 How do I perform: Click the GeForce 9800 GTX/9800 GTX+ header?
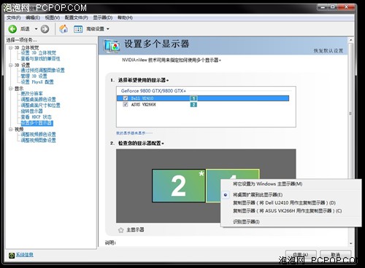click(153, 91)
